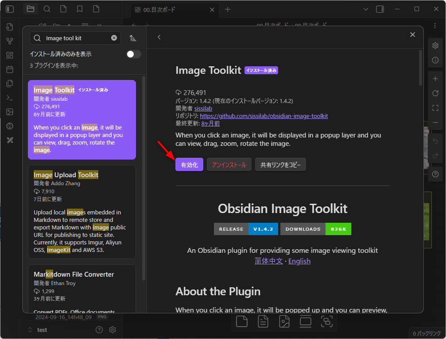Close the community plugins dialog
The height and width of the screenshot is (339, 446).
[x=412, y=34]
